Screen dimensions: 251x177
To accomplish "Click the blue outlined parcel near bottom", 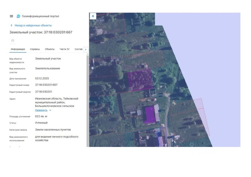I will pos(162,137).
